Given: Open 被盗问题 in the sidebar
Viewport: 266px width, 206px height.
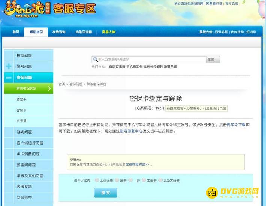Looking at the screenshot, I should point(29,55).
